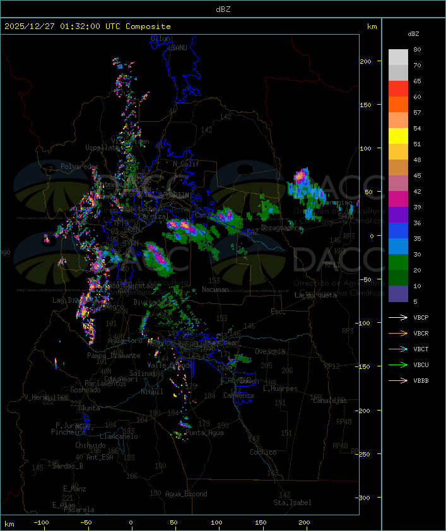Click the Sta.Isabel place label
Screen dimensions: 446x531
tap(293, 503)
